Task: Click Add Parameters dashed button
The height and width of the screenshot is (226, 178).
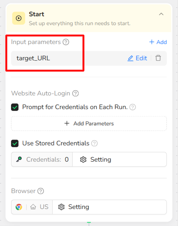Action: [x=89, y=124]
